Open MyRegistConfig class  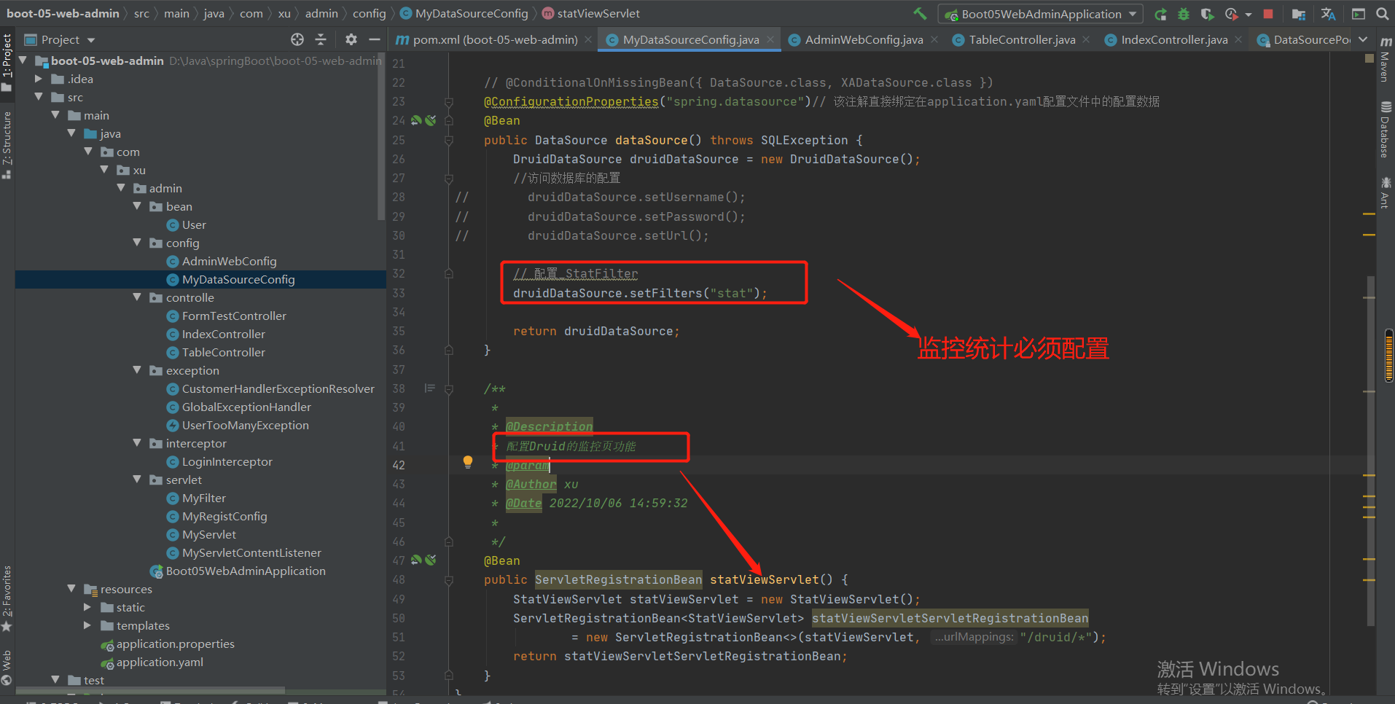coord(217,516)
